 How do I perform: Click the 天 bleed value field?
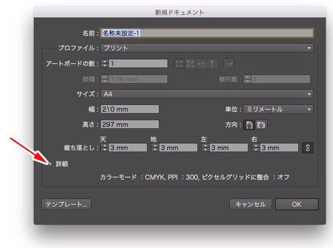[128, 148]
